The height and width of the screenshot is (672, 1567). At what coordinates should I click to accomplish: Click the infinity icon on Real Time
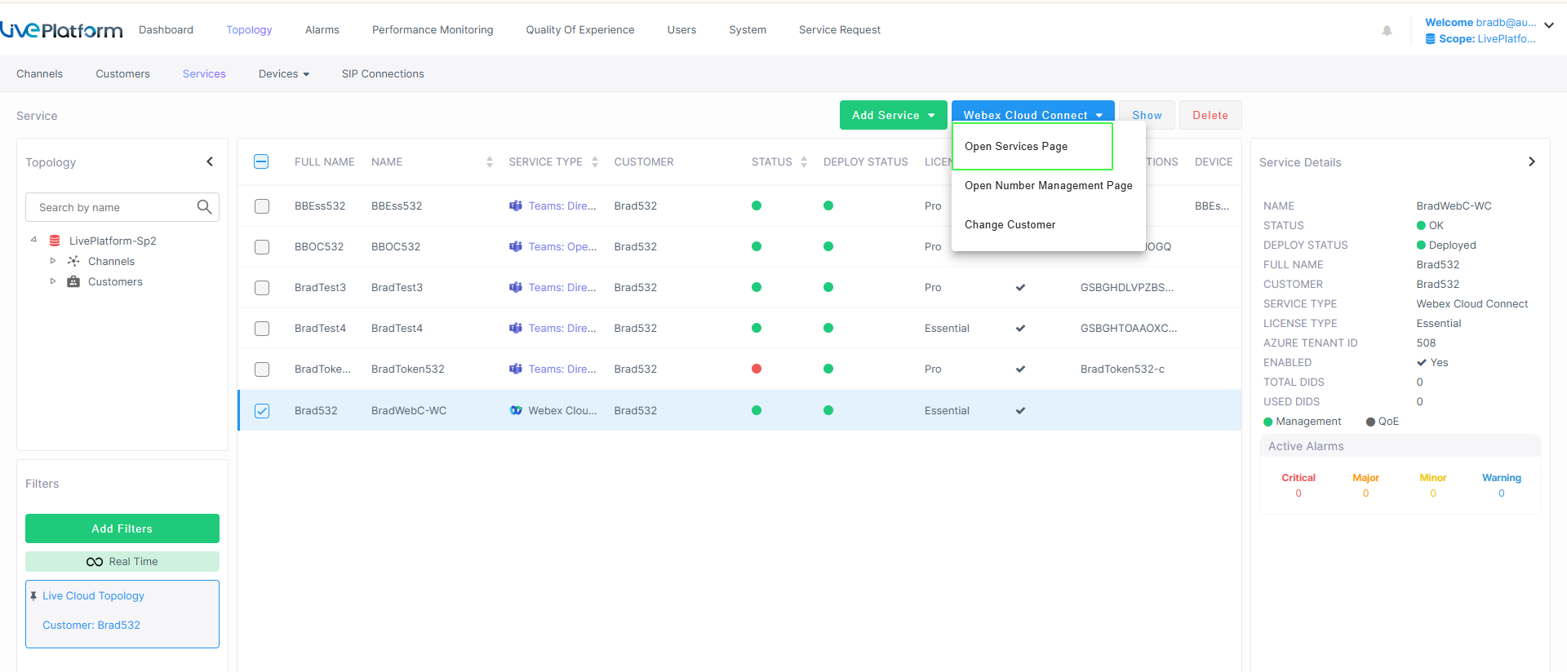95,562
